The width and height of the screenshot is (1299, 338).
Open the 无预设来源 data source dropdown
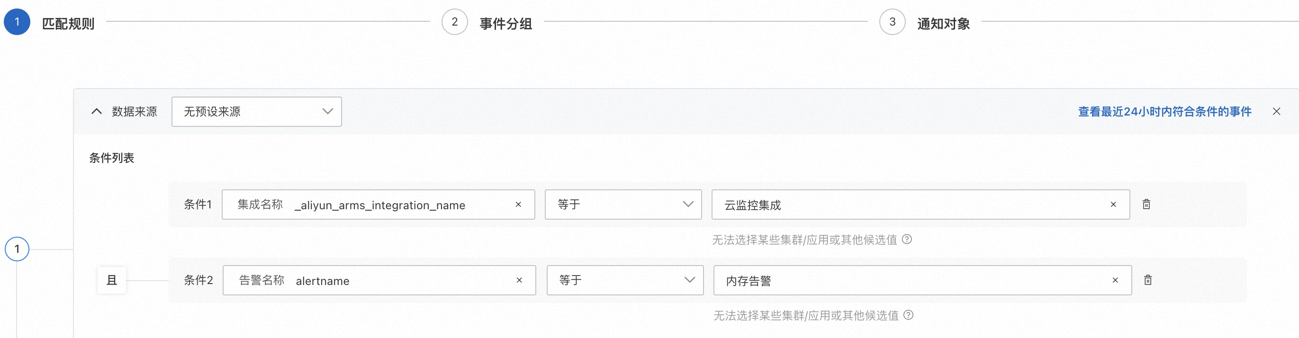tap(256, 111)
